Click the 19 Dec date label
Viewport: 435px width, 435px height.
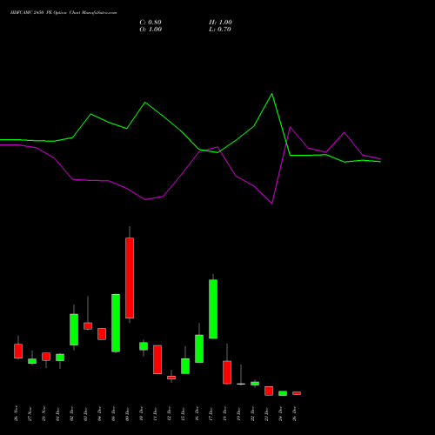pyautogui.click(x=238, y=413)
